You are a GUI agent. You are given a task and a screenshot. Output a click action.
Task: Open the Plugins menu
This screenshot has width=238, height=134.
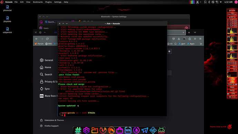(48, 2)
